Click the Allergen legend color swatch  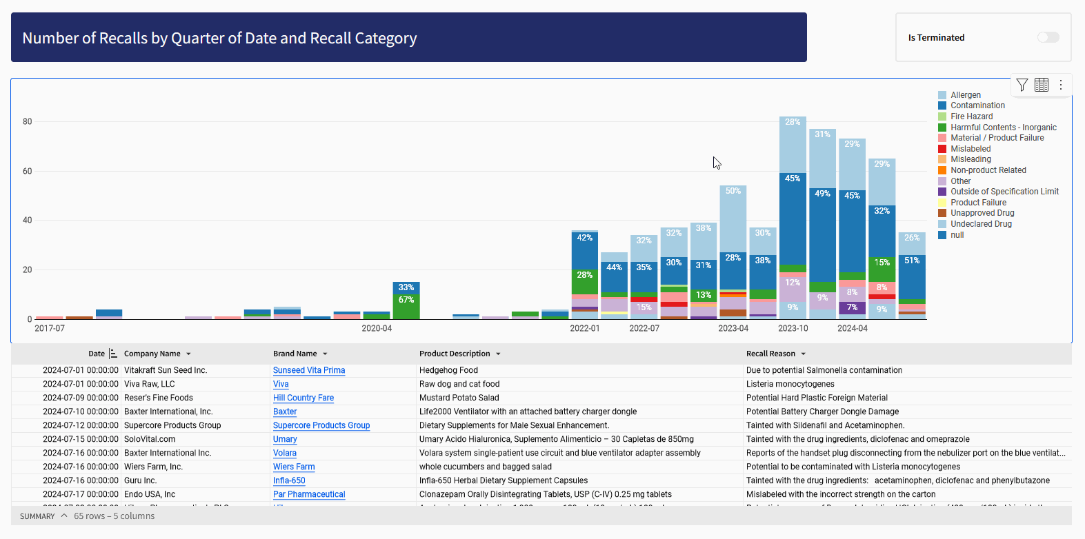coord(942,95)
